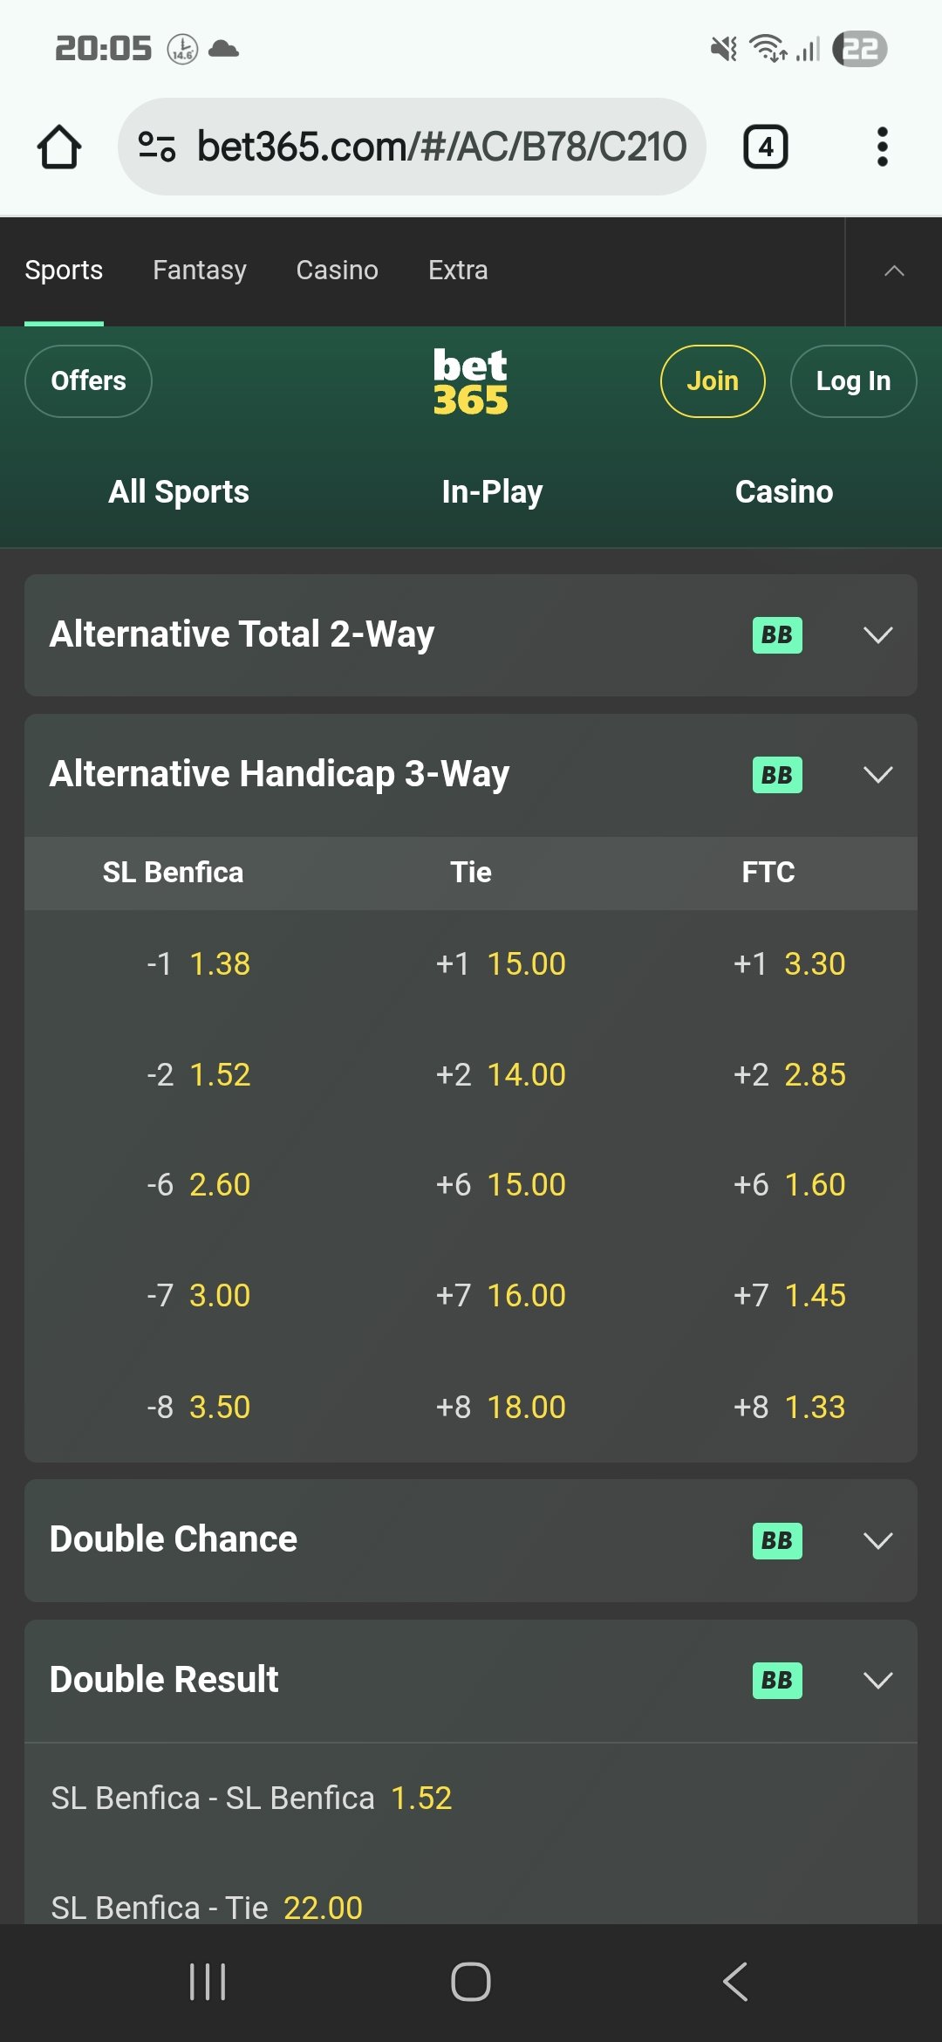Viewport: 942px width, 2042px height.
Task: Open the browser three-dot menu
Action: point(882,147)
